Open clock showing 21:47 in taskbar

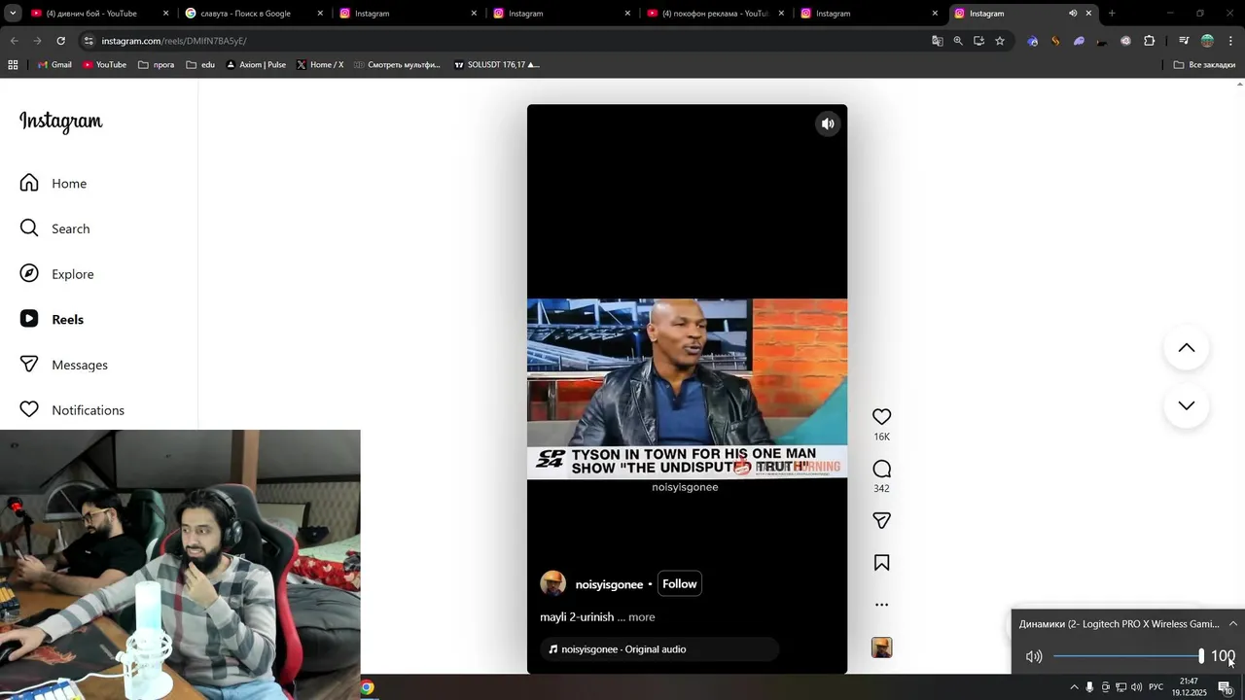coord(1189,687)
